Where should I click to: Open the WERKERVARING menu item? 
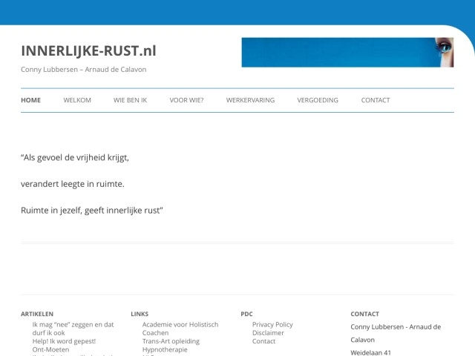[x=250, y=100]
